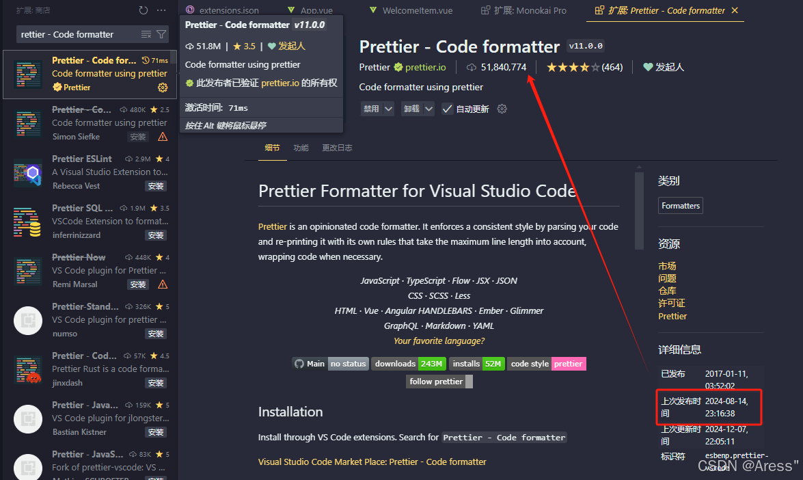Select the installed Prettier - Code formatter list item
The width and height of the screenshot is (803, 480).
(90, 75)
